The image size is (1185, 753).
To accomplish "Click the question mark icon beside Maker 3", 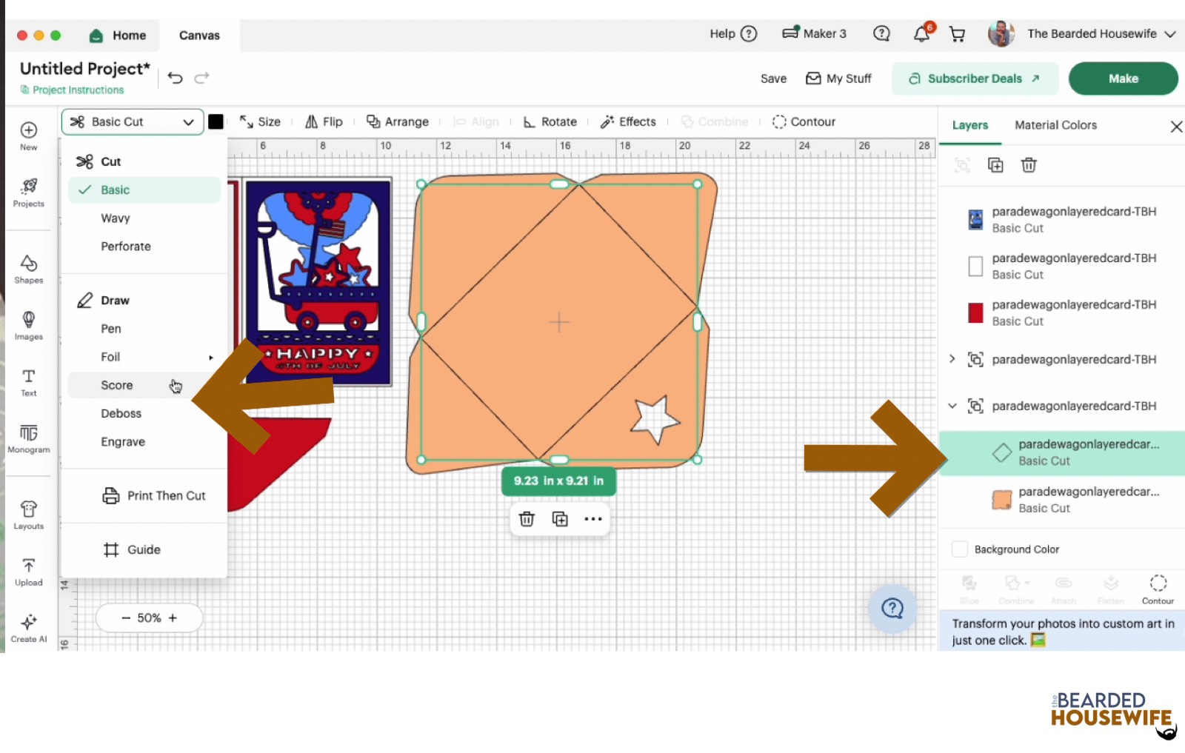I will pos(881,33).
